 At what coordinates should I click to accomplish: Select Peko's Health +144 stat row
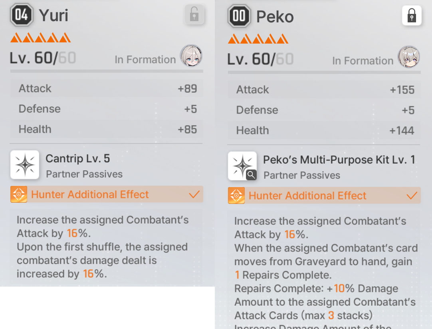324,130
